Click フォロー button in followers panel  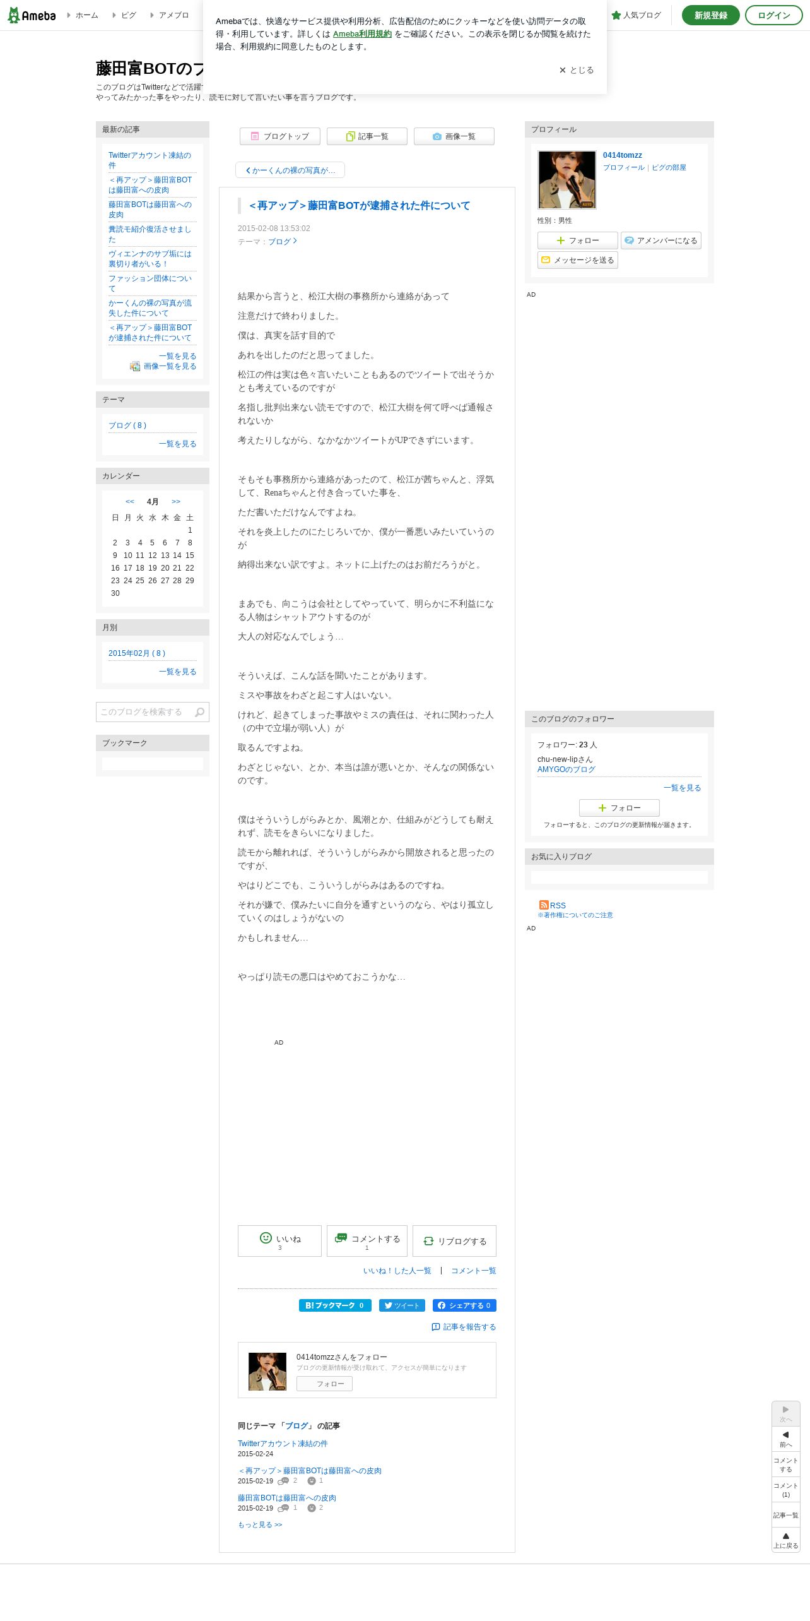pyautogui.click(x=619, y=808)
